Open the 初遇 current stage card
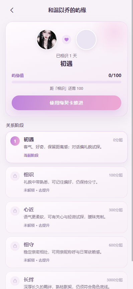Screen dimensions: 133x289 pyautogui.click(x=66, y=147)
